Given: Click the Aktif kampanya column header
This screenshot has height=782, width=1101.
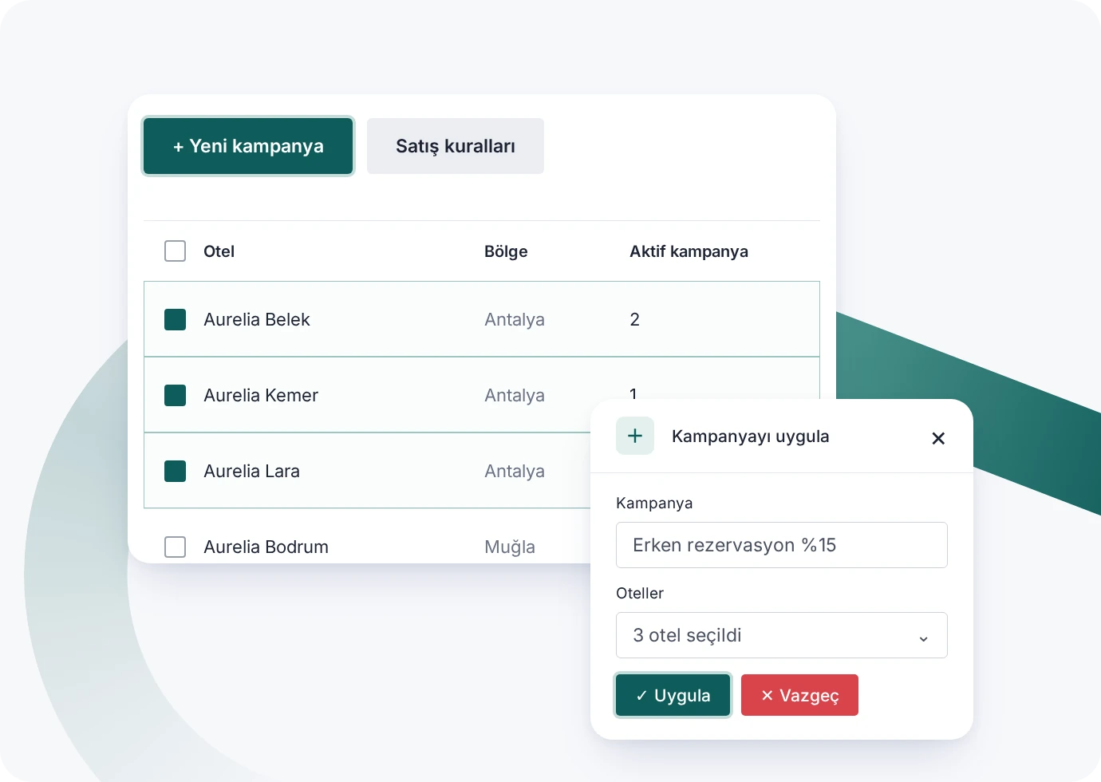Looking at the screenshot, I should pos(689,251).
